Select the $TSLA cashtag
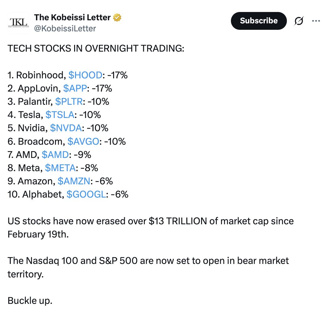 [60, 115]
